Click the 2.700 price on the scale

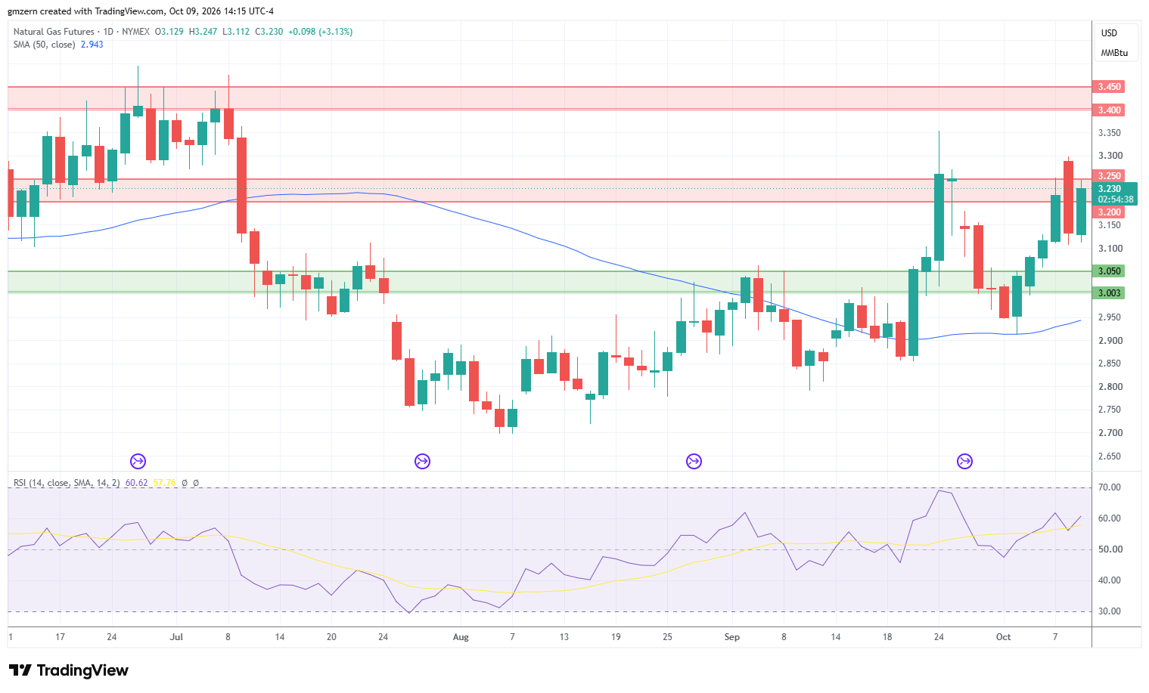(x=1110, y=433)
